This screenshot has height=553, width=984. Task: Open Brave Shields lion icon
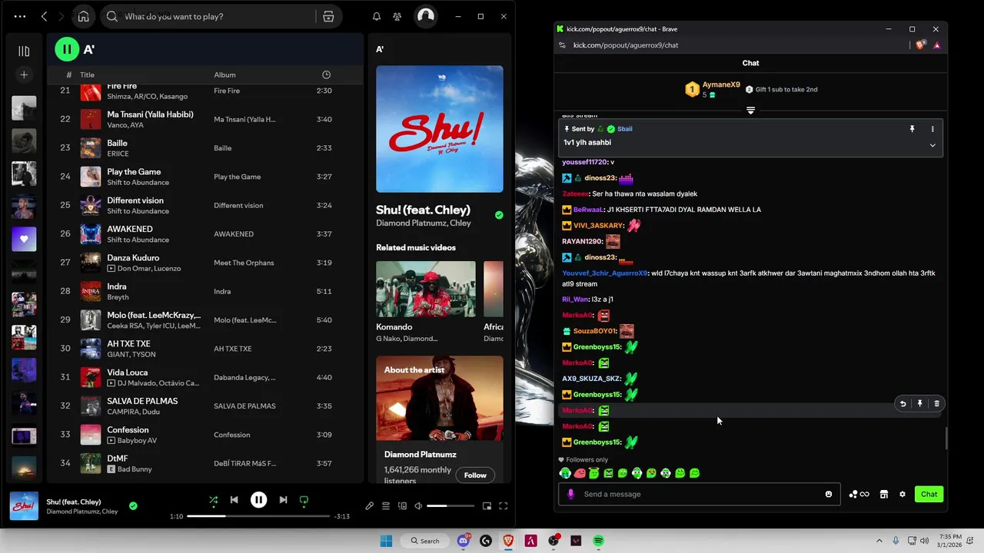click(920, 45)
